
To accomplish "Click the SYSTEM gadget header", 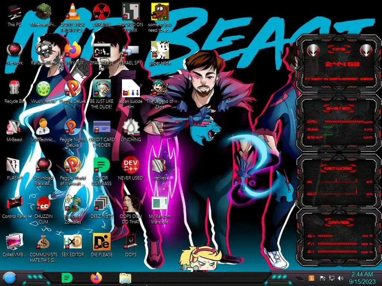I will 339,108.
